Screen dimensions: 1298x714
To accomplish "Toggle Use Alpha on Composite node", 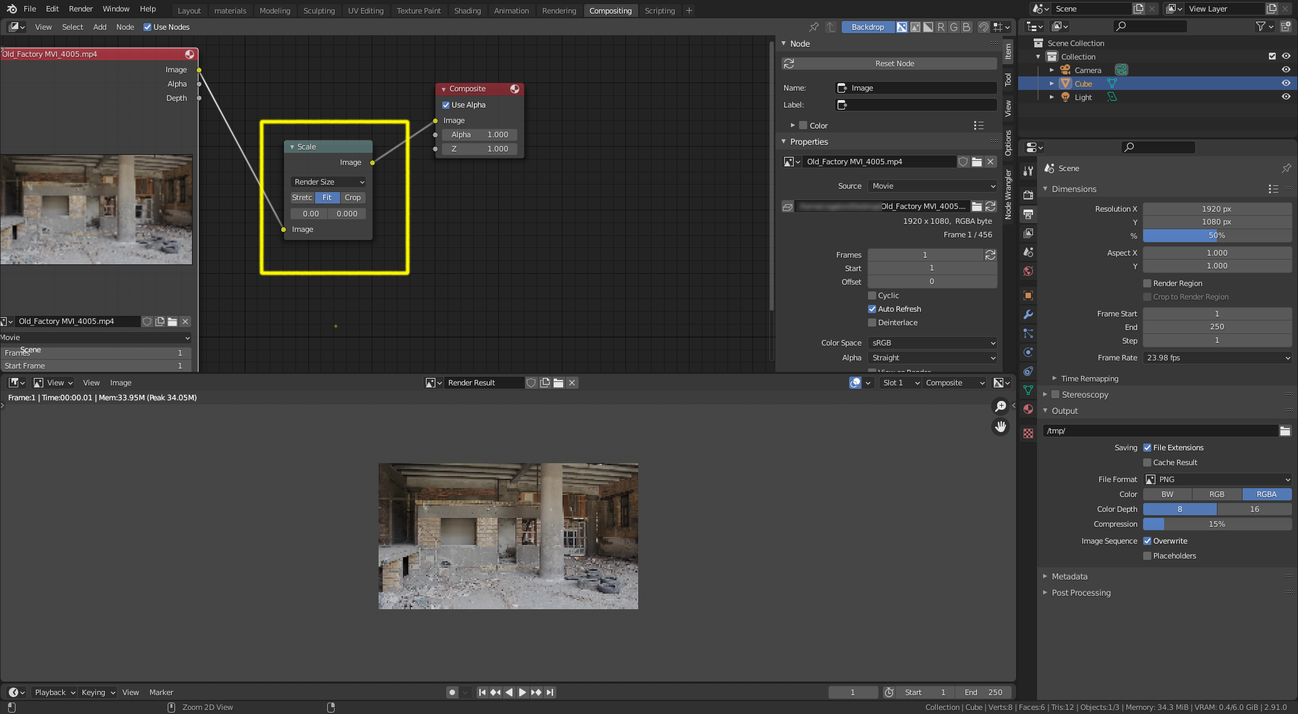I will 446,105.
